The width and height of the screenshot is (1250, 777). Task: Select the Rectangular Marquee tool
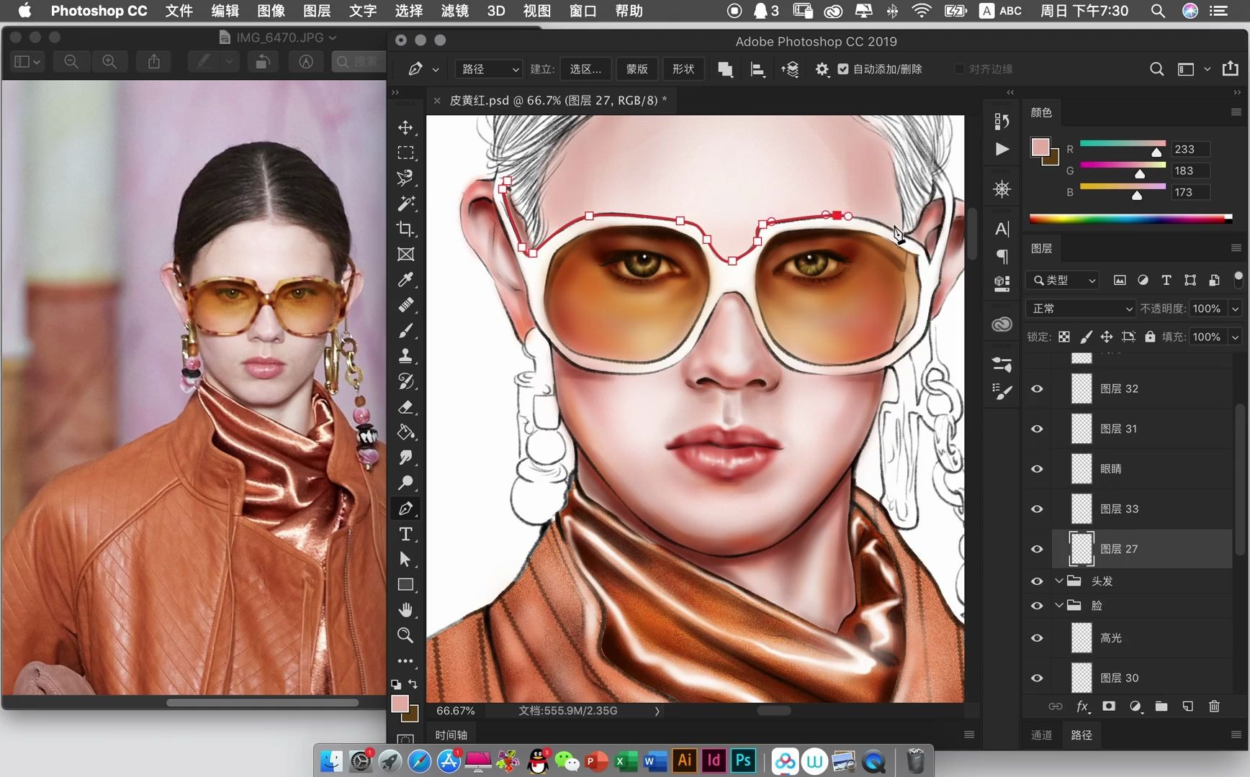pos(405,153)
